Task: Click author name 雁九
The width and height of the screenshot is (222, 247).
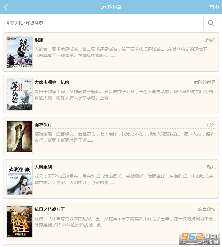Action: pyautogui.click(x=211, y=167)
